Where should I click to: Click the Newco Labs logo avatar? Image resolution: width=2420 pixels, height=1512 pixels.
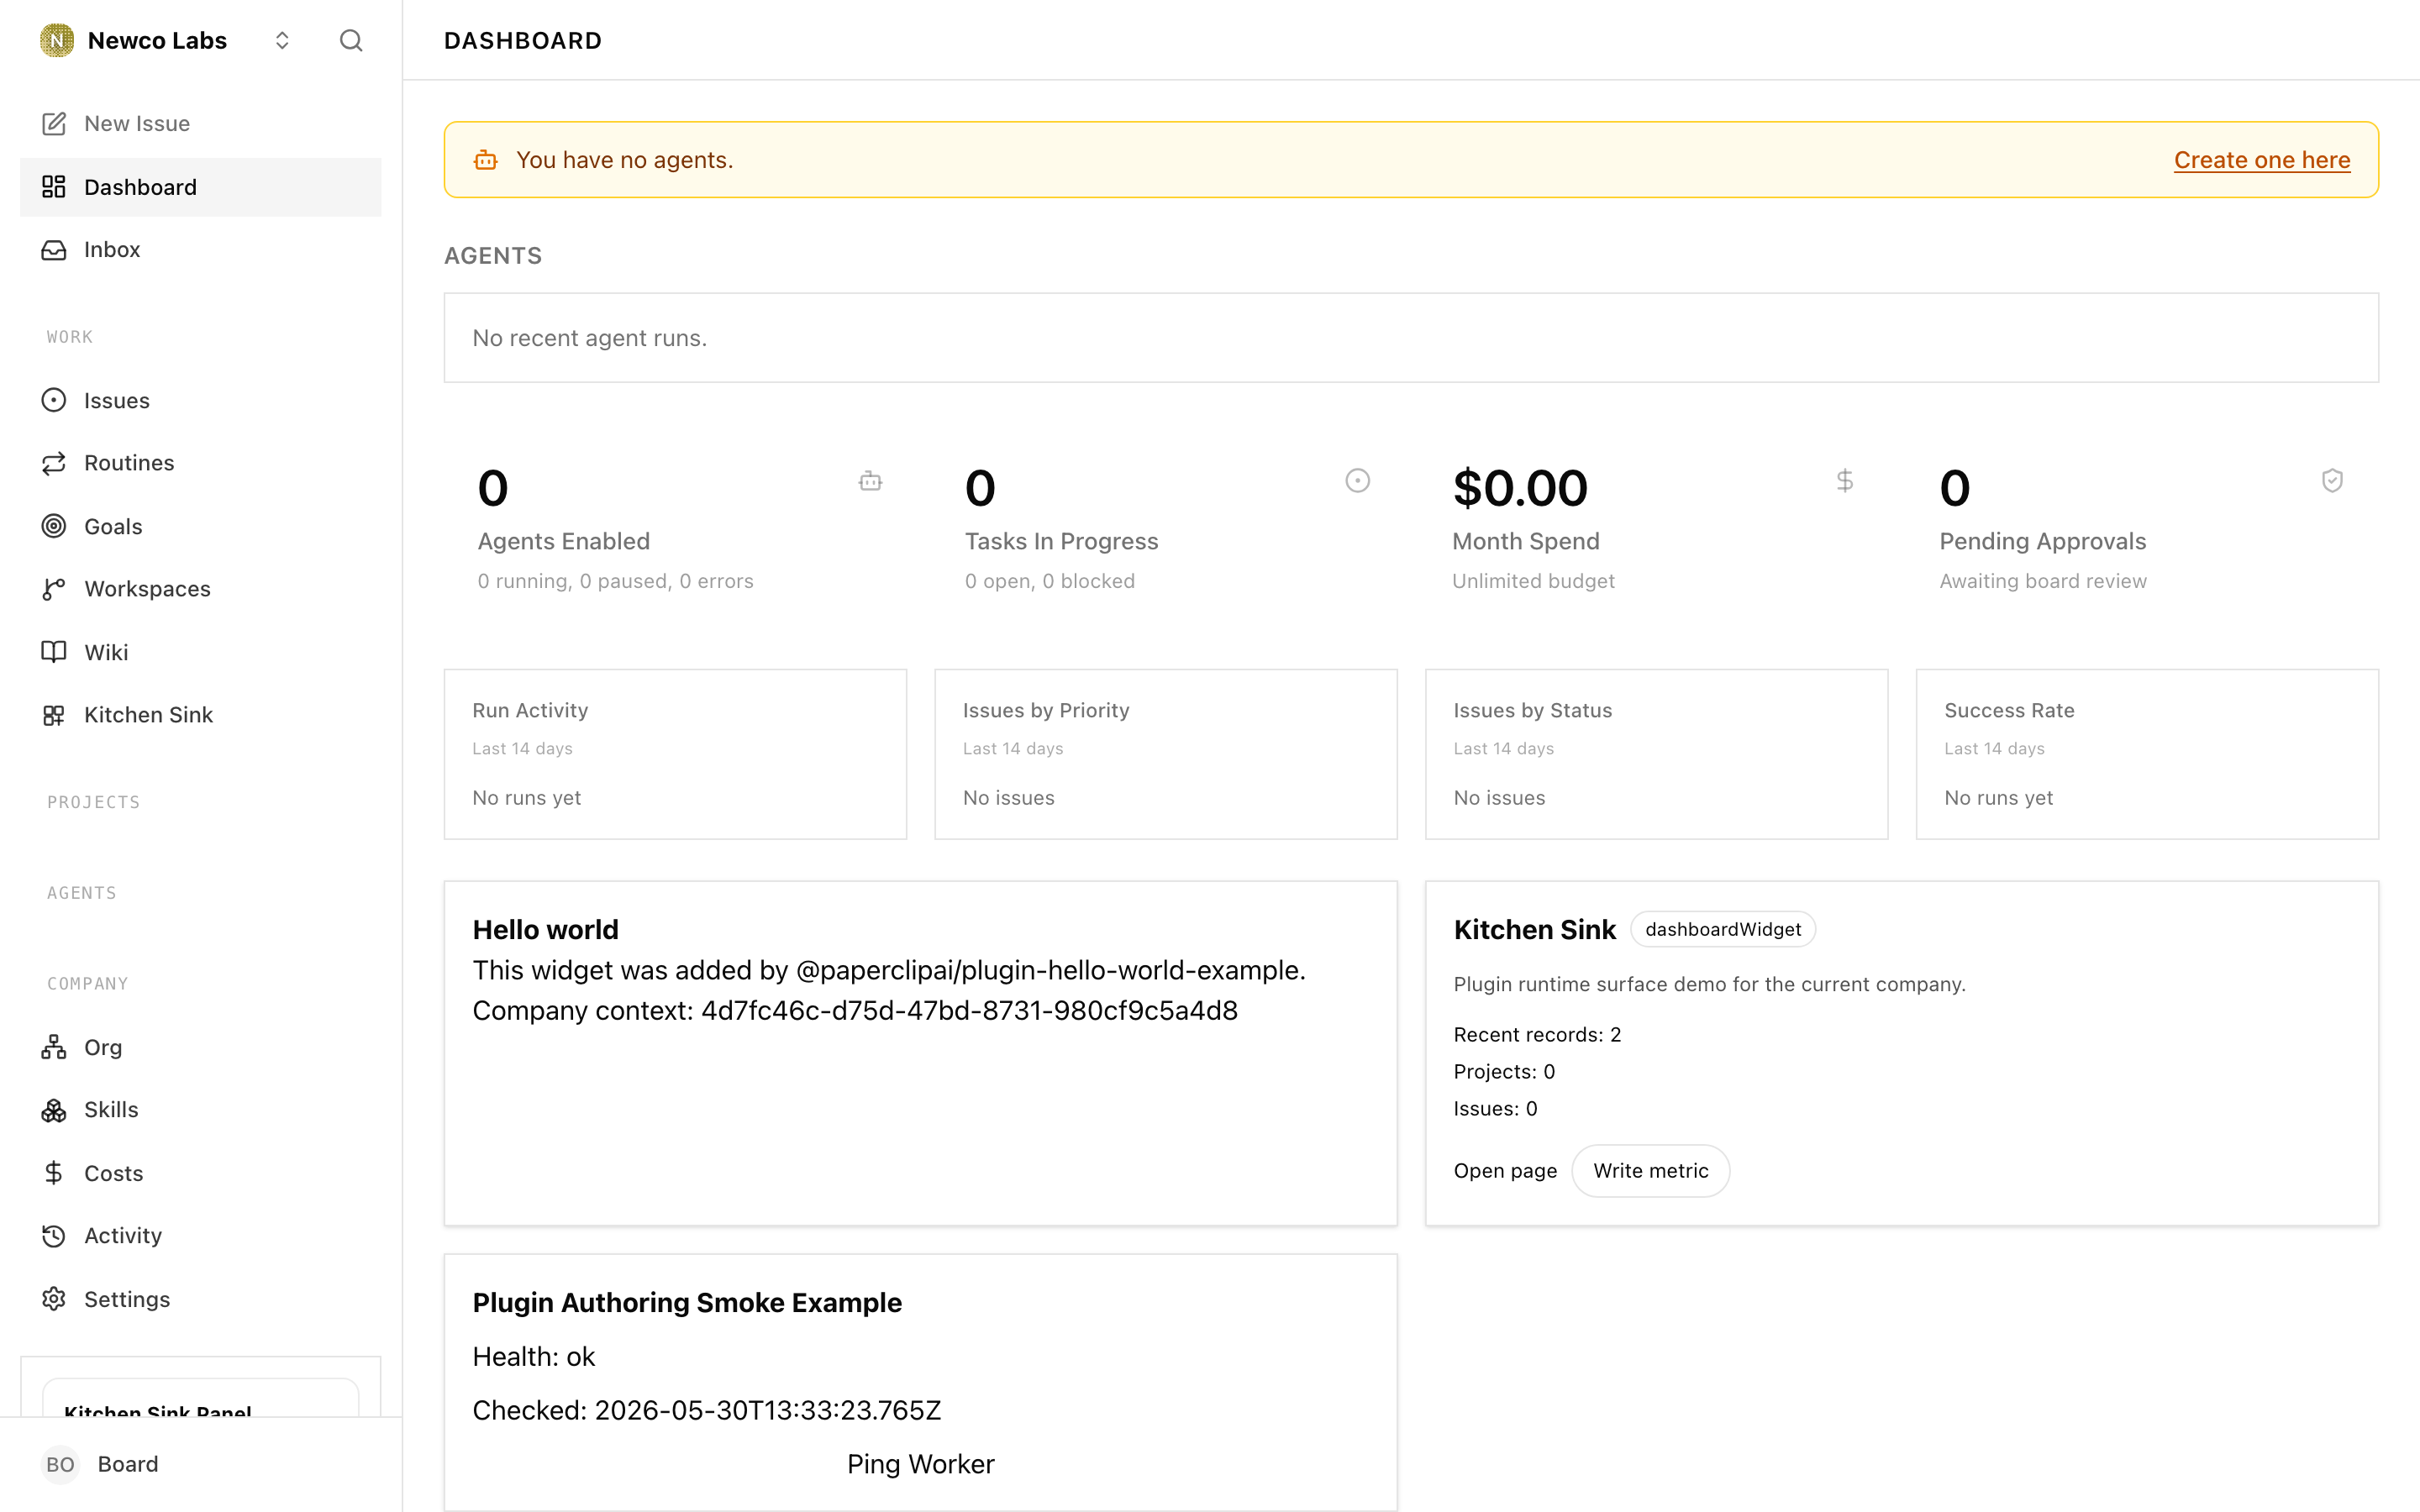[x=57, y=40]
